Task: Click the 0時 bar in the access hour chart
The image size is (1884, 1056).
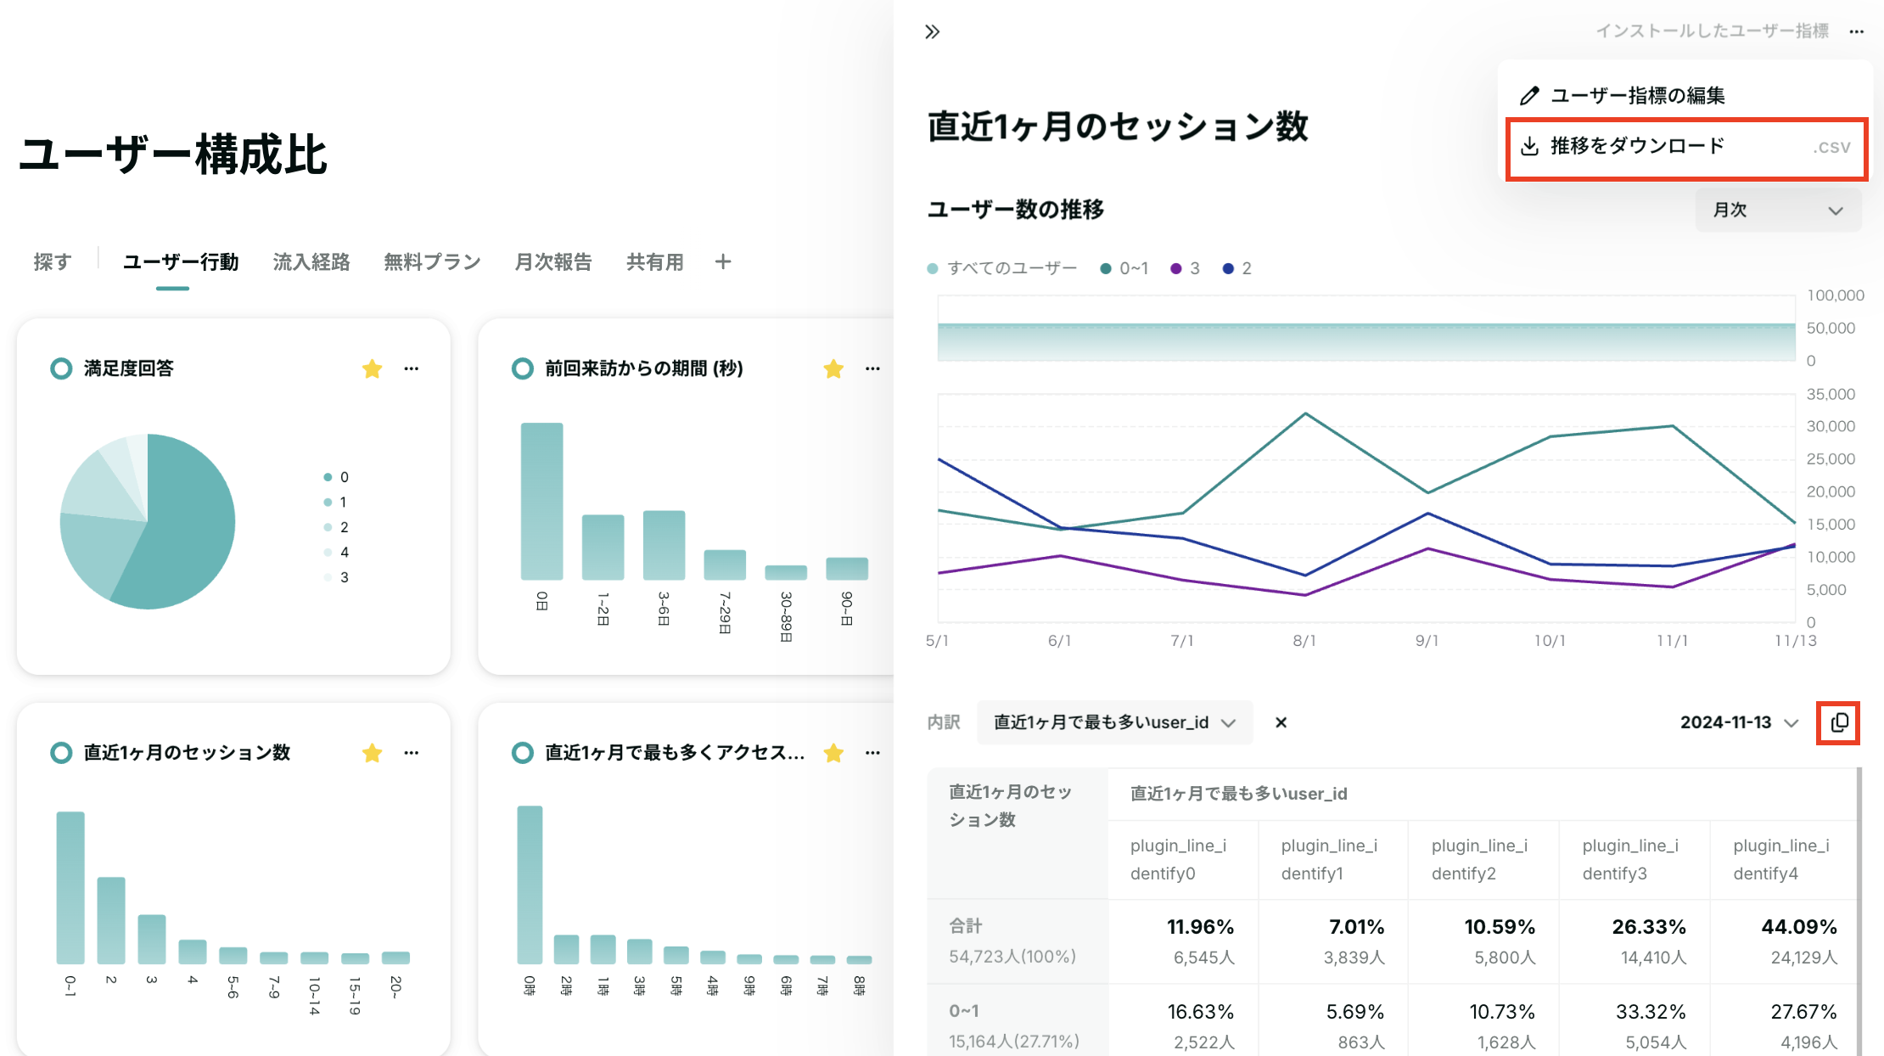Action: click(x=530, y=885)
